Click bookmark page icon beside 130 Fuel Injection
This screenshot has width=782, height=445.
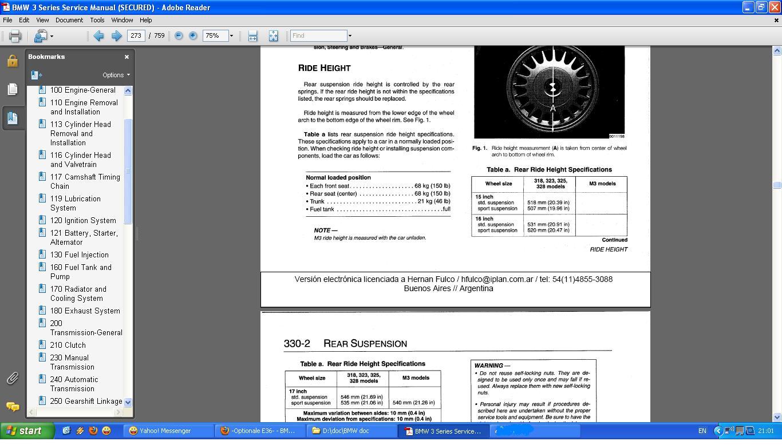coord(42,254)
